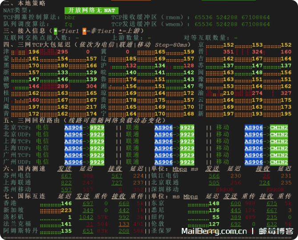298x240 pixels.
Task: Click the 苏州电信 send speed 667
Action: [66, 176]
